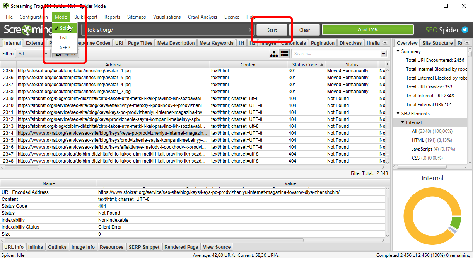The width and height of the screenshot is (473, 258).
Task: Show more tabs via overflow arrow after Hreflang
Action: pyautogui.click(x=385, y=43)
